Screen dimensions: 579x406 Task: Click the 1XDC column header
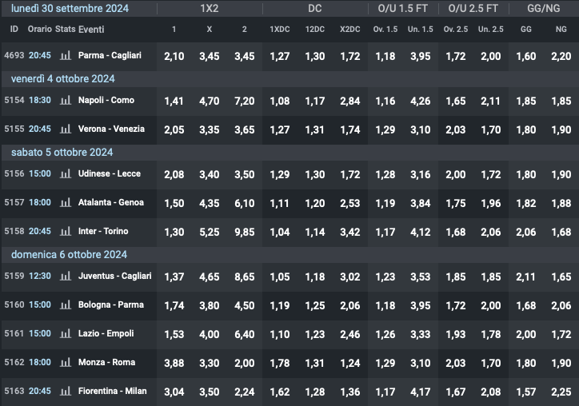(x=280, y=29)
